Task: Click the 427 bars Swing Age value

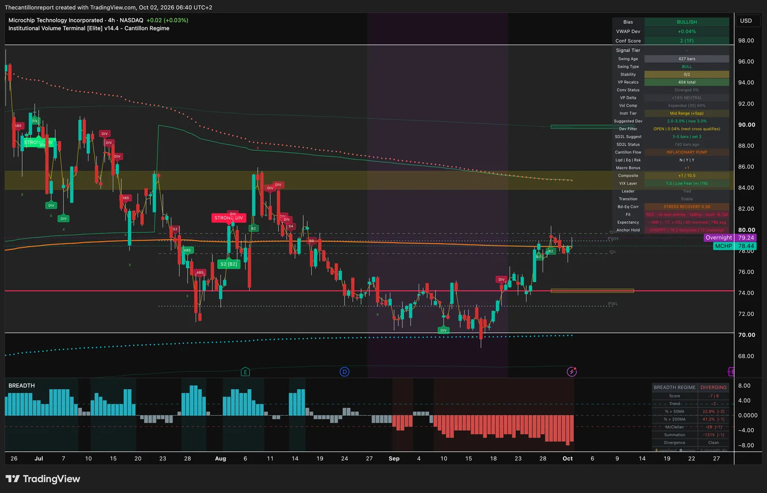Action: coord(687,59)
